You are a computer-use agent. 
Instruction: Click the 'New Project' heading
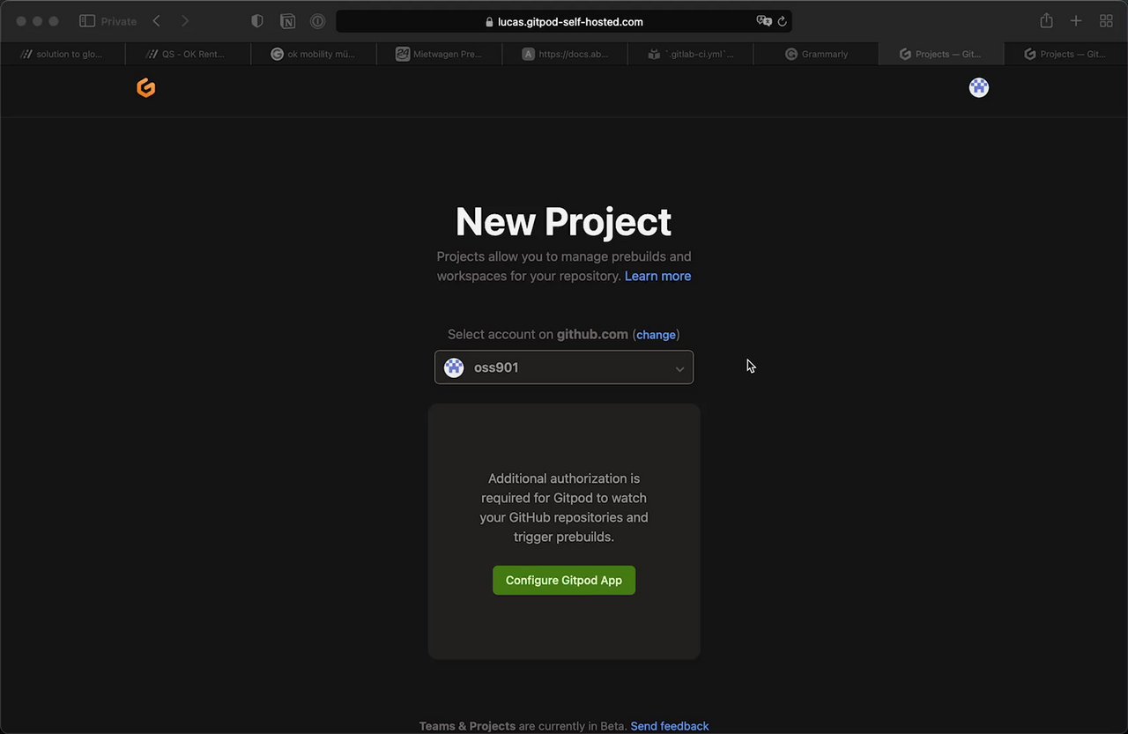[x=564, y=221]
